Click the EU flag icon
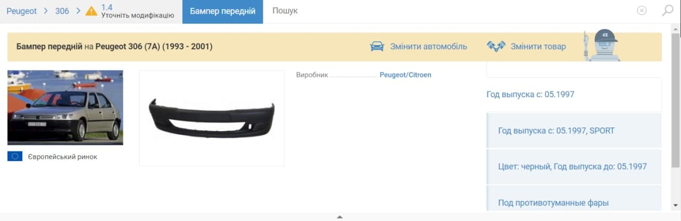 (x=15, y=156)
